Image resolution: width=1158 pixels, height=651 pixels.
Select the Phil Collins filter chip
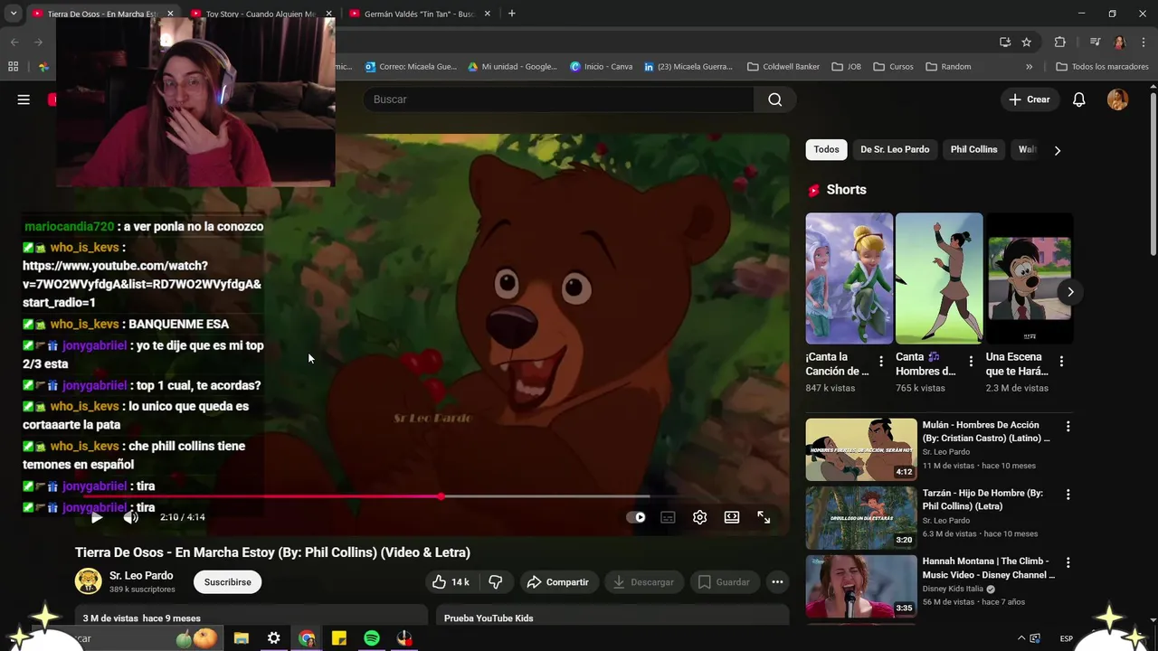click(973, 150)
